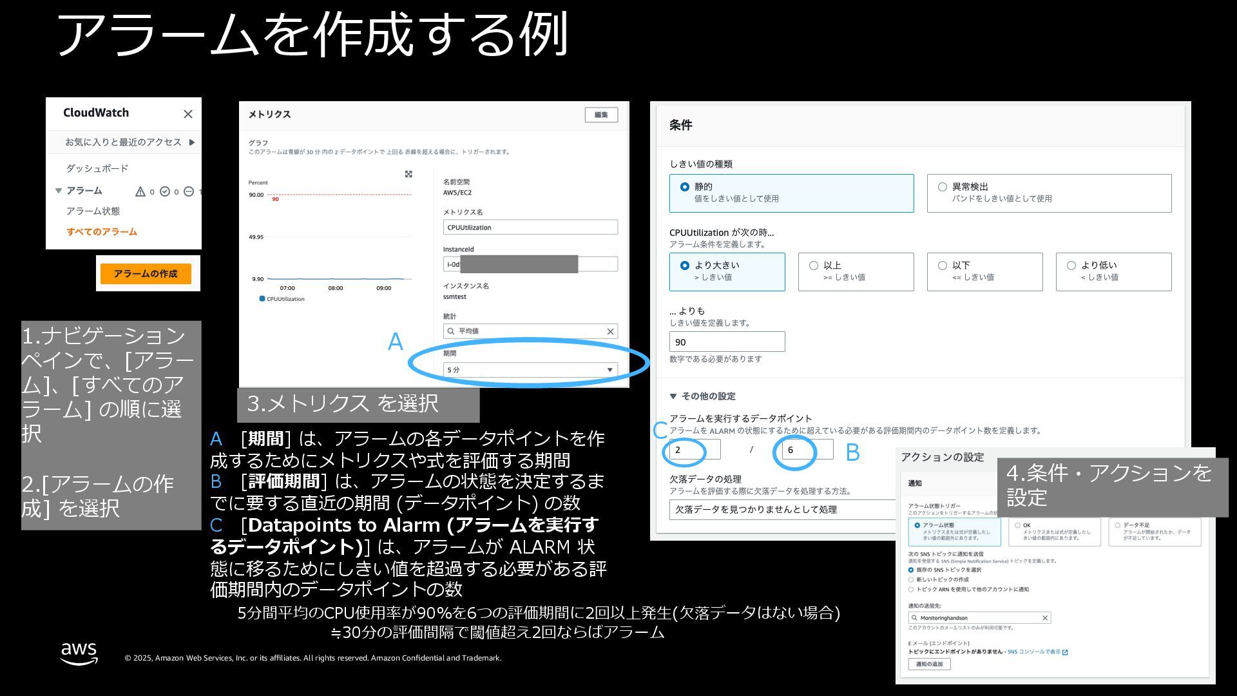Clear the Monitoringhandson topic selection
This screenshot has width=1237, height=696.
tap(1045, 618)
